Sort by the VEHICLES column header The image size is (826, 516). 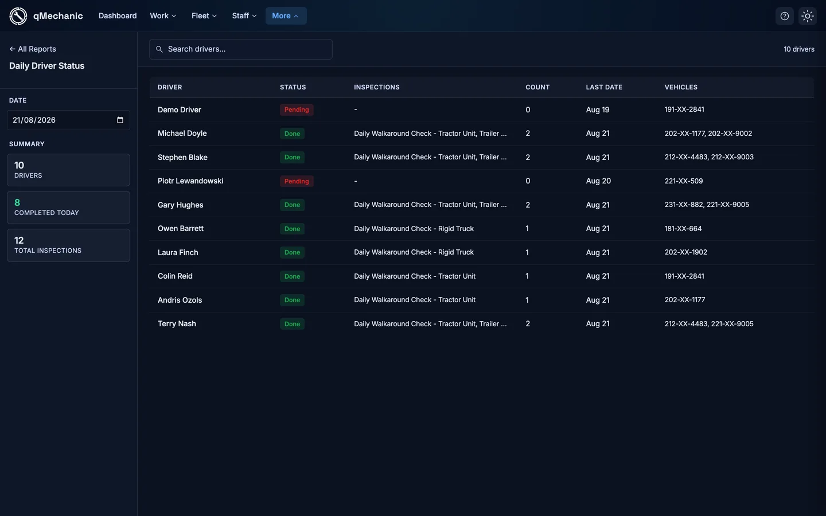click(x=681, y=87)
